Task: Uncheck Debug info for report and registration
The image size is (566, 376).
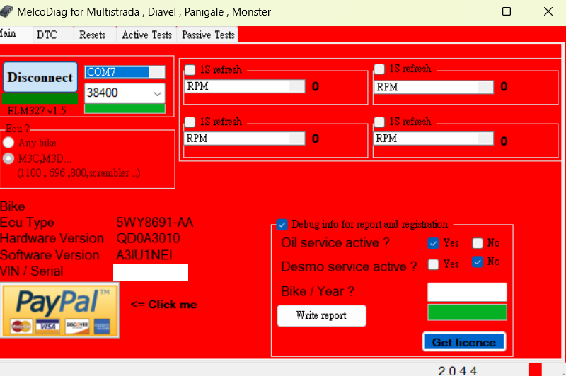Action: point(282,225)
